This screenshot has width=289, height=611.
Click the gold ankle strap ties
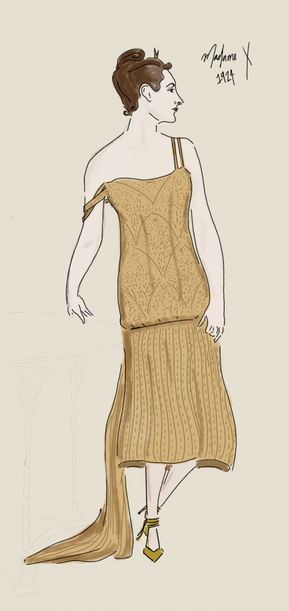[x=149, y=521]
